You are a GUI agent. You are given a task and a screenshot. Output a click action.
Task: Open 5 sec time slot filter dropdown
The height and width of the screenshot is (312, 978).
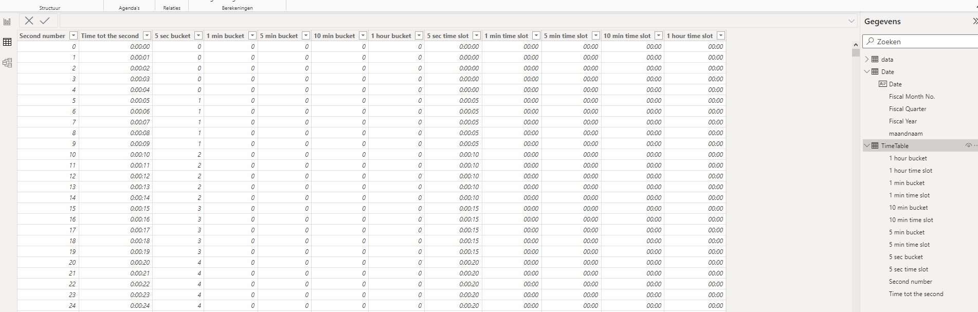coord(477,35)
